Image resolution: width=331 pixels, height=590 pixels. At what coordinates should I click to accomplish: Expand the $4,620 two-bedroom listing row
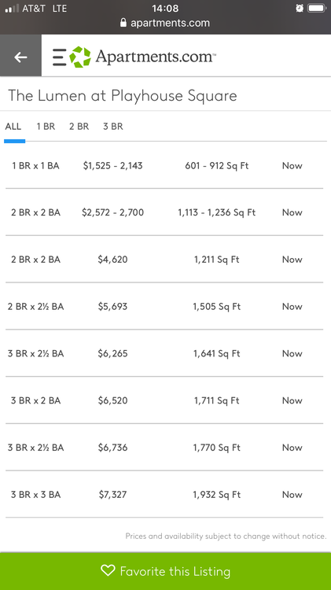[x=164, y=260]
